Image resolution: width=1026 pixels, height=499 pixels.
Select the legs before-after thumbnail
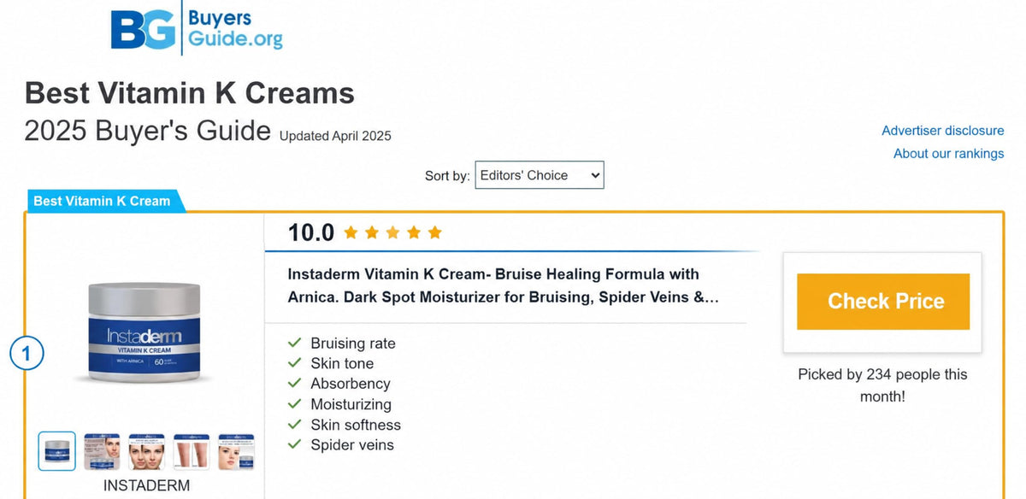[x=191, y=451]
